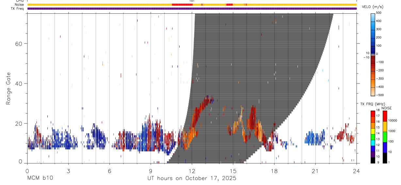The height and width of the screenshot is (185, 401).
Task: Click UT hour tick 9 on time axis
Action: tap(151, 171)
